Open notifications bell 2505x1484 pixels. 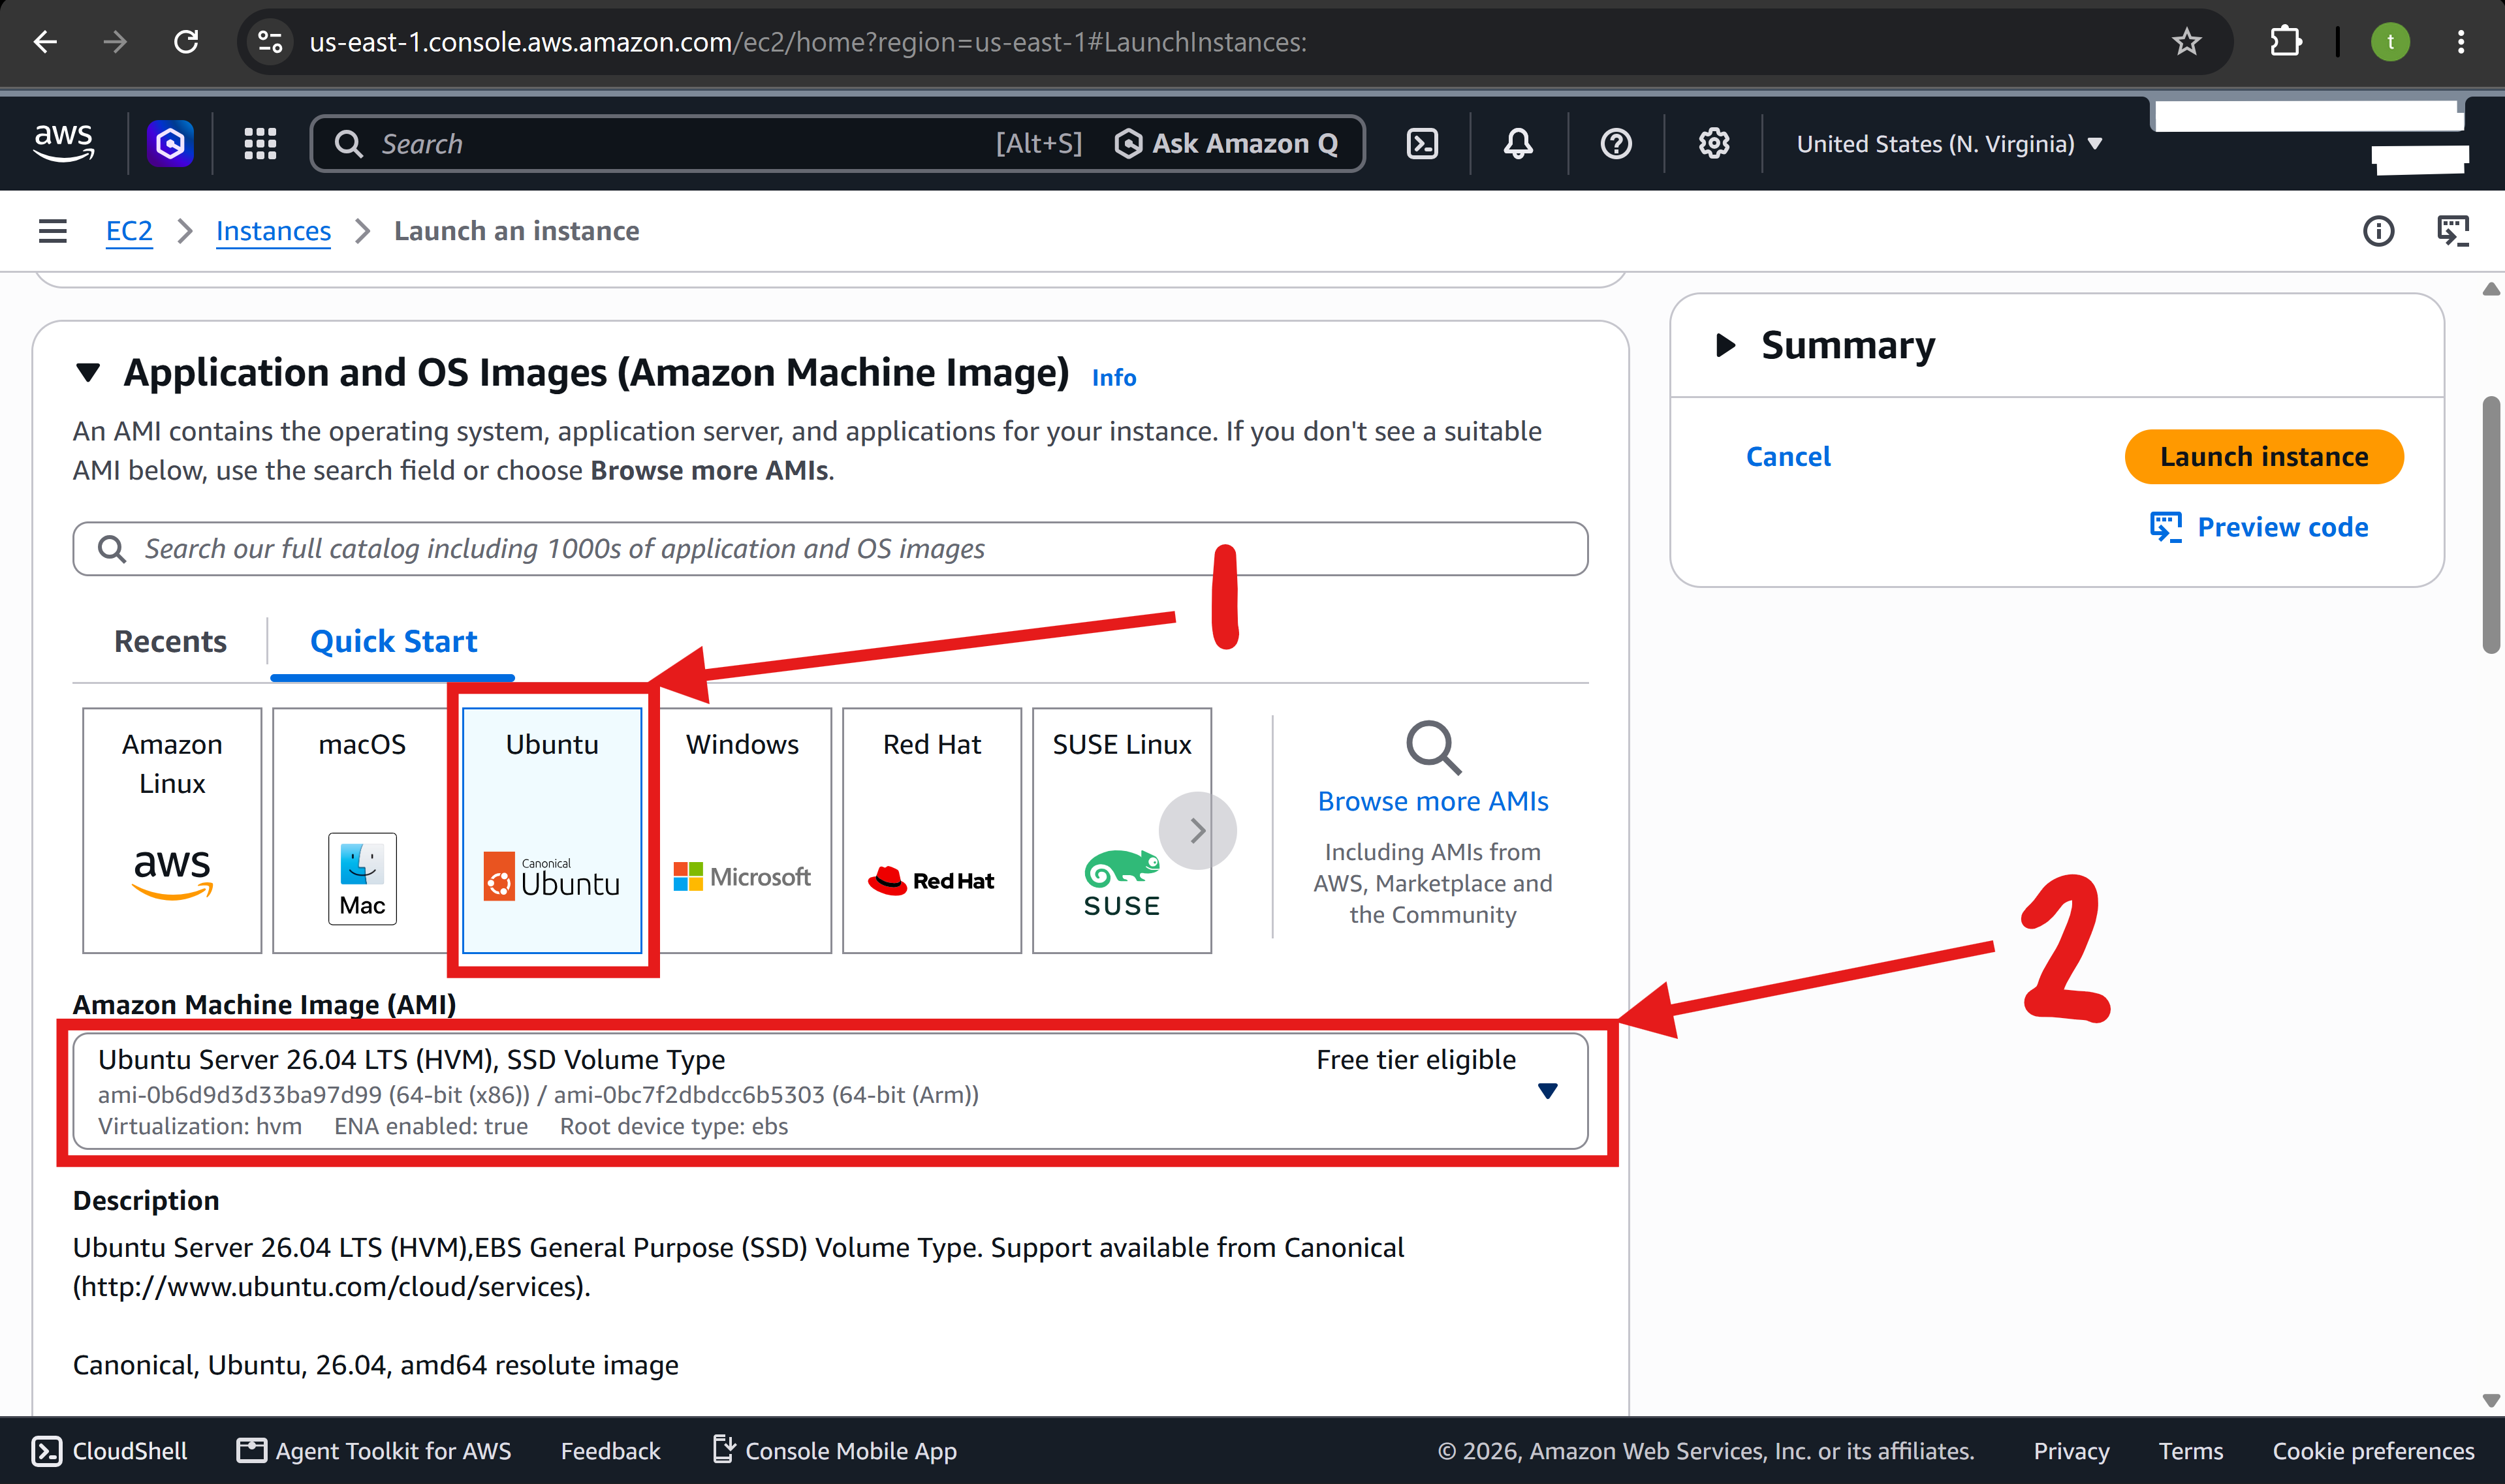click(x=1519, y=143)
